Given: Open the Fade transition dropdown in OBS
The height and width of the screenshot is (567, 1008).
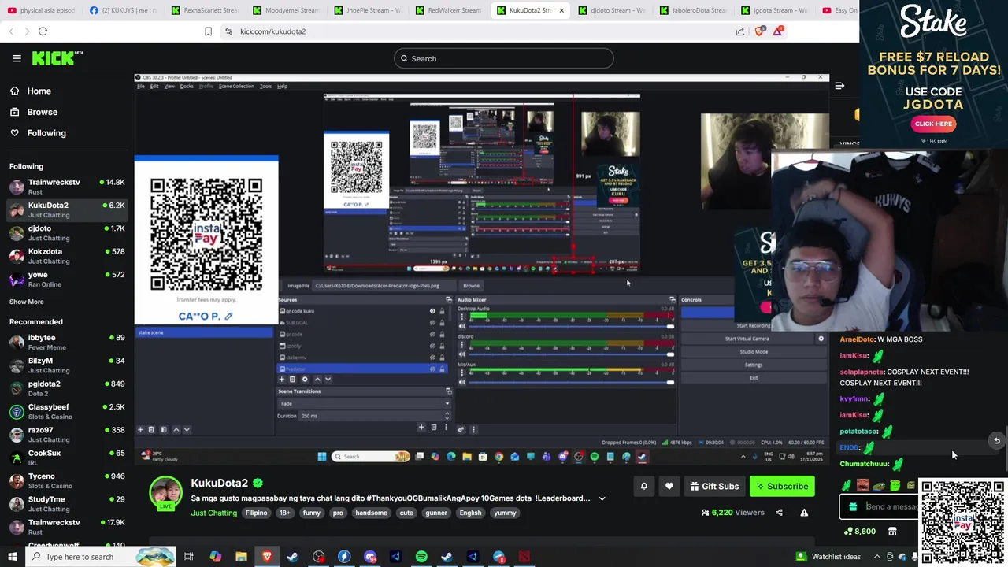Looking at the screenshot, I should [x=364, y=403].
